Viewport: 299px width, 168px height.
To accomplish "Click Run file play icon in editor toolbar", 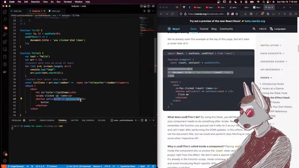I will 144,11.
